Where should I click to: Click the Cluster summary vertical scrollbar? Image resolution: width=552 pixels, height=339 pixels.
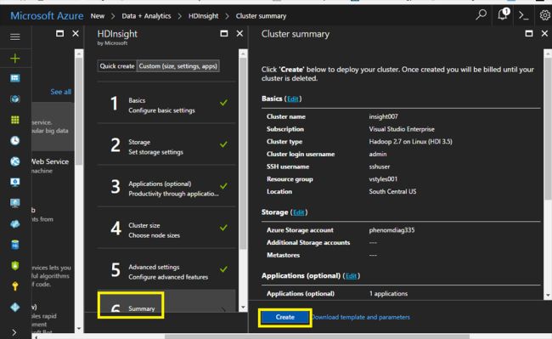(x=548, y=128)
